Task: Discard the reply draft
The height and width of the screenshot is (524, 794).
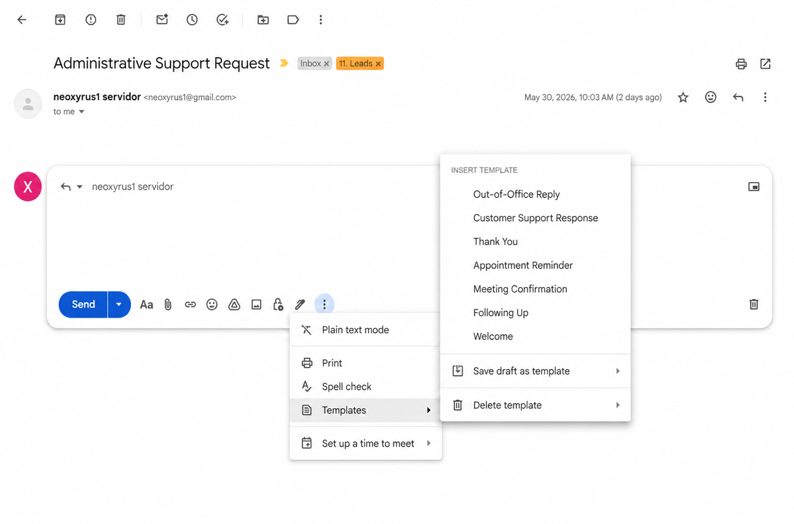Action: (754, 304)
